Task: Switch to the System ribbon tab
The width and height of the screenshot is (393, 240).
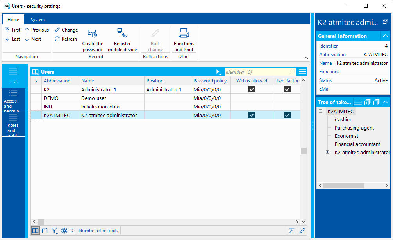Action: (38, 20)
